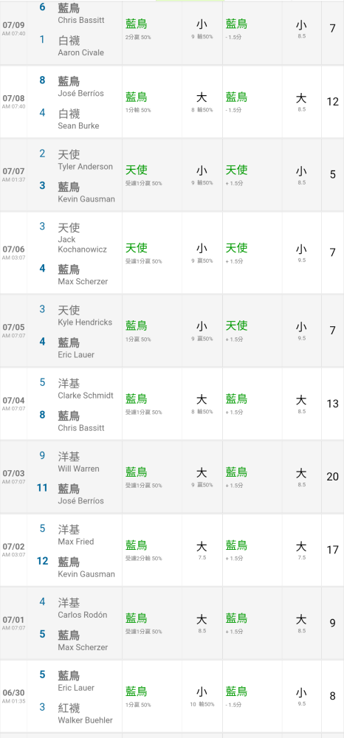Open Jack Kochanowicz pitcher name
Viewport: 344px width, 738px height.
(82, 245)
